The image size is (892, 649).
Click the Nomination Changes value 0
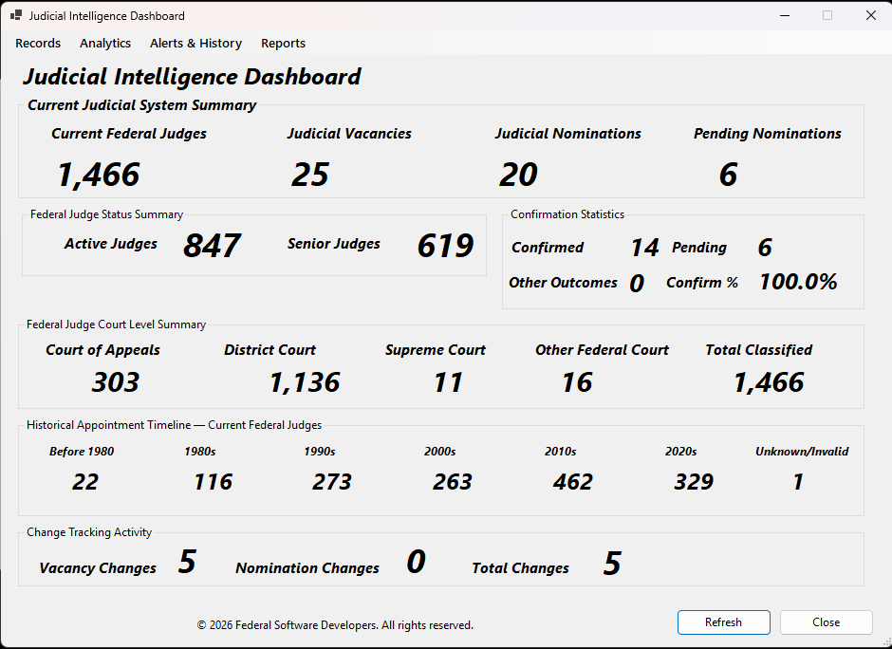pos(416,562)
